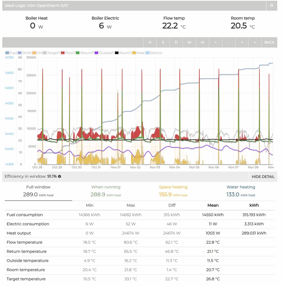Toggle the OutsideT series in legend
This screenshot has height=286, width=283.
104,53
